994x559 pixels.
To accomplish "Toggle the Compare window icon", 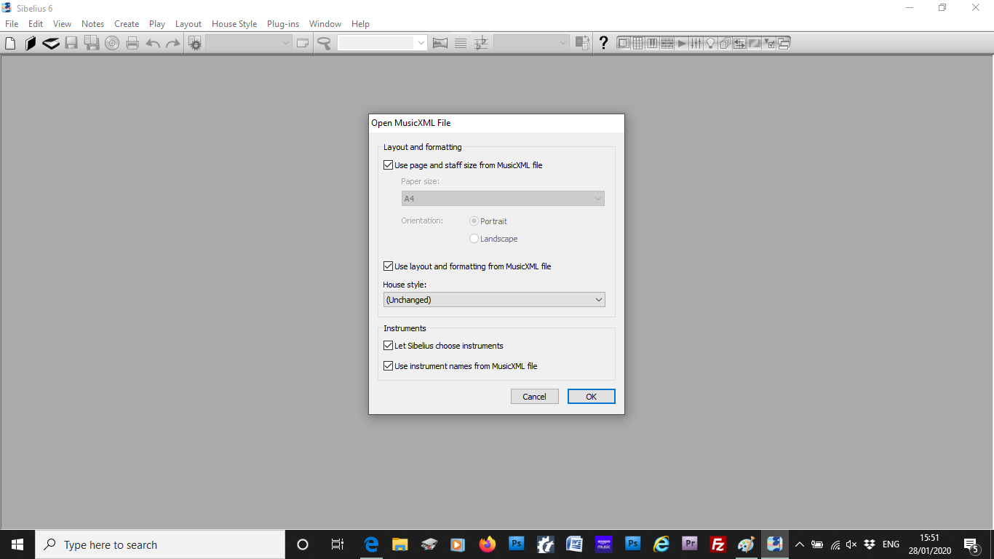I will coord(740,43).
